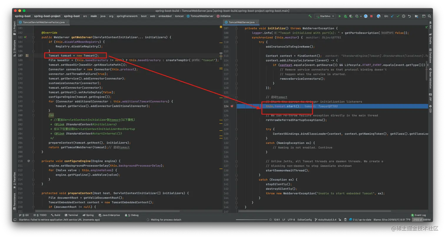Open the Z: Structure tool window
Viewport: 445px width, 238px height.
coord(14,49)
